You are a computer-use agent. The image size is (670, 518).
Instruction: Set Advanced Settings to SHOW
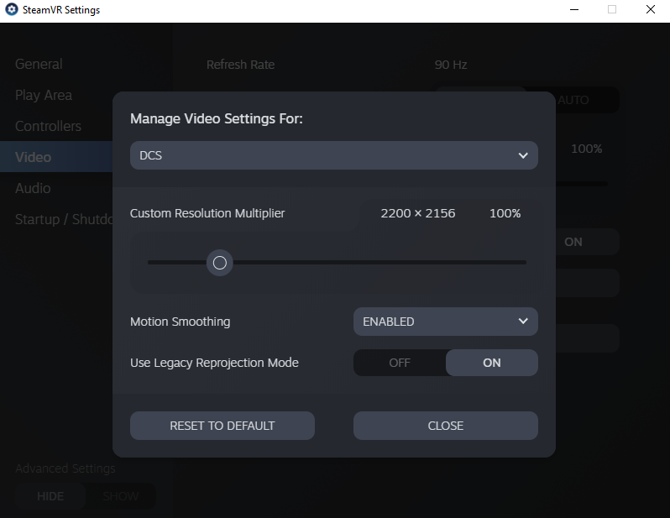121,496
